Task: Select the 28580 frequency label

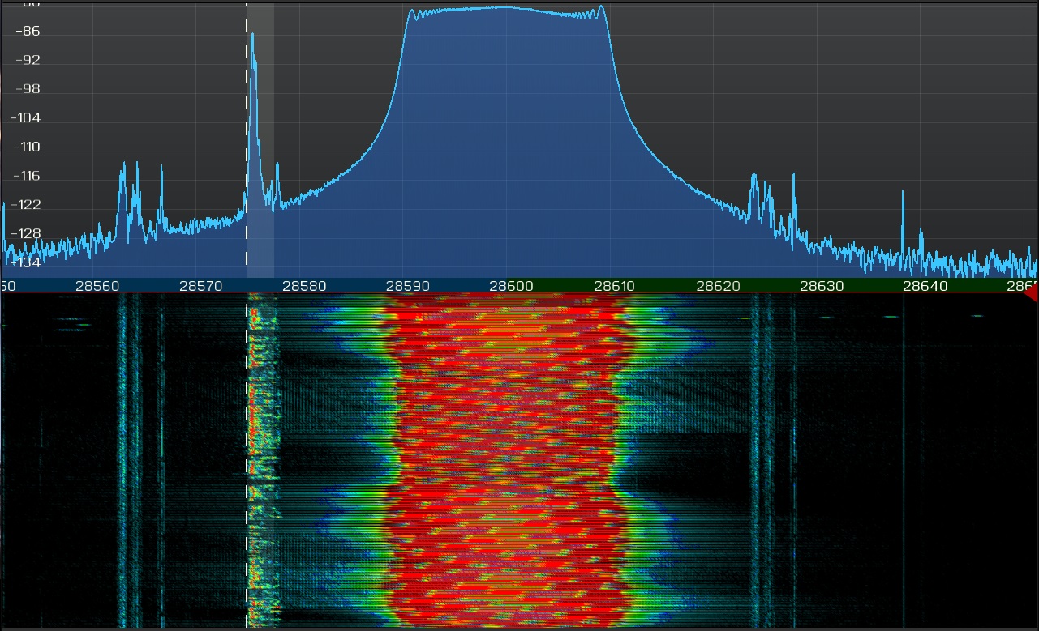Action: click(300, 286)
